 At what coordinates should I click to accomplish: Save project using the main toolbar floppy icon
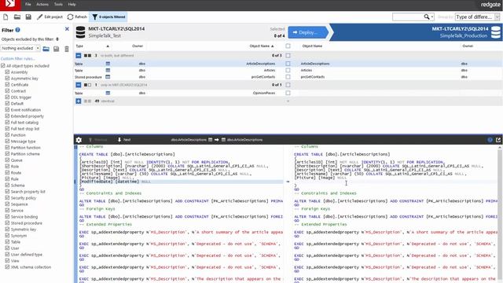click(28, 17)
